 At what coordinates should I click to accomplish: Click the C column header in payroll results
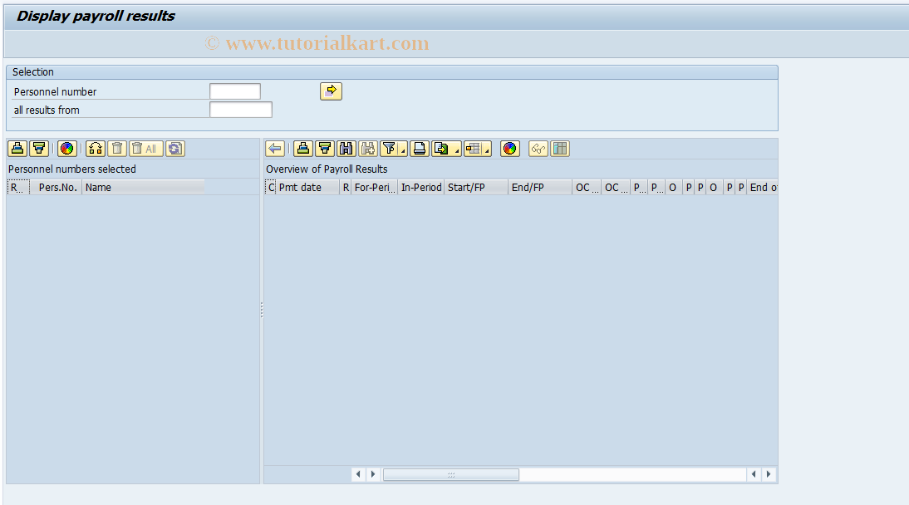(270, 187)
